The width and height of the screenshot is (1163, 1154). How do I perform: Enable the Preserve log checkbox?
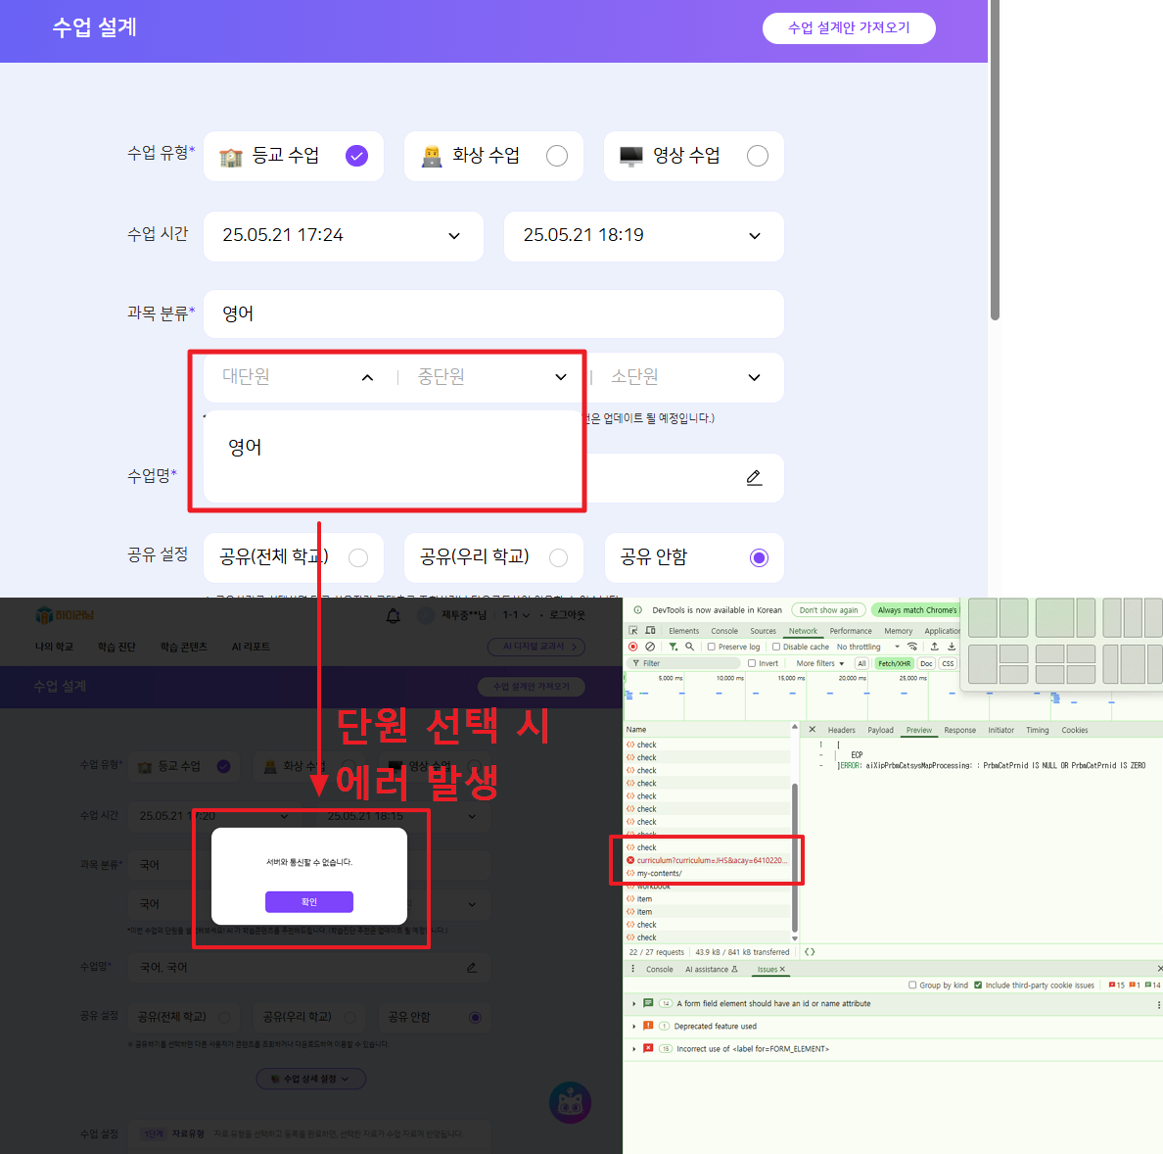click(712, 647)
